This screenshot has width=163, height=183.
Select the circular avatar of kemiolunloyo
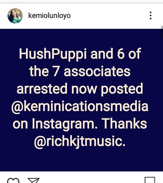tap(15, 16)
